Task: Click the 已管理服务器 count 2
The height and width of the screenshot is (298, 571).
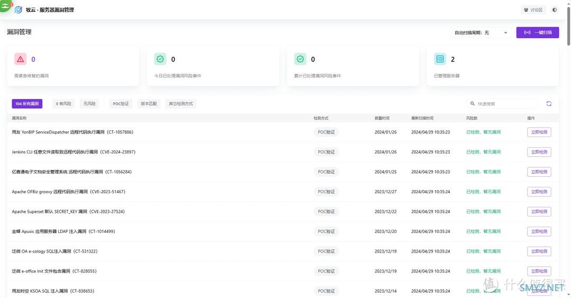Action: click(x=453, y=59)
